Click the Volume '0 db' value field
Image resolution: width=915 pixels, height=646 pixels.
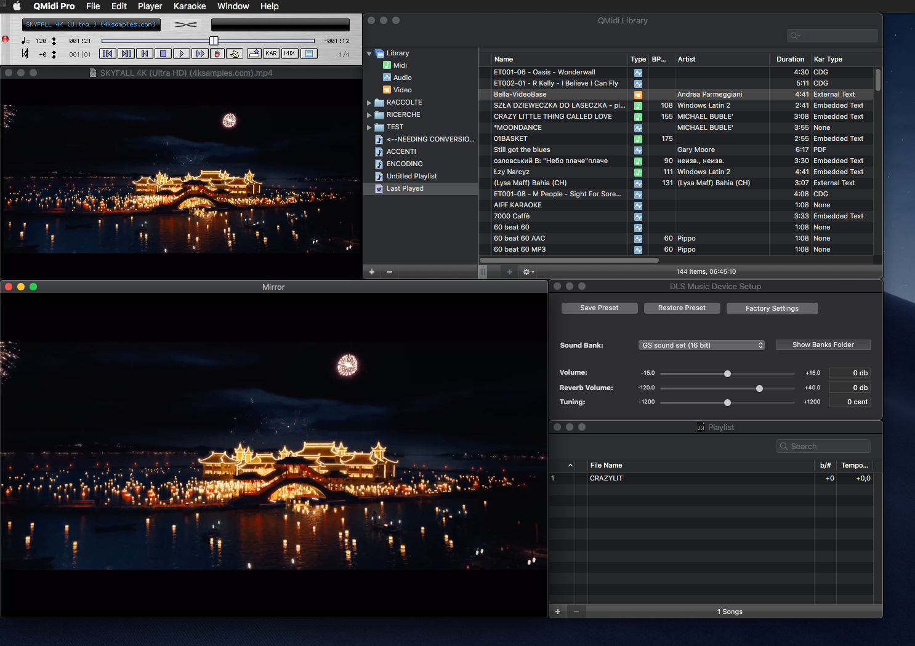[850, 373]
